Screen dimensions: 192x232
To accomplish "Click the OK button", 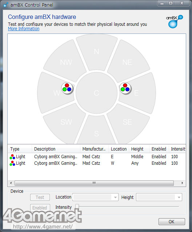I will tap(172, 222).
